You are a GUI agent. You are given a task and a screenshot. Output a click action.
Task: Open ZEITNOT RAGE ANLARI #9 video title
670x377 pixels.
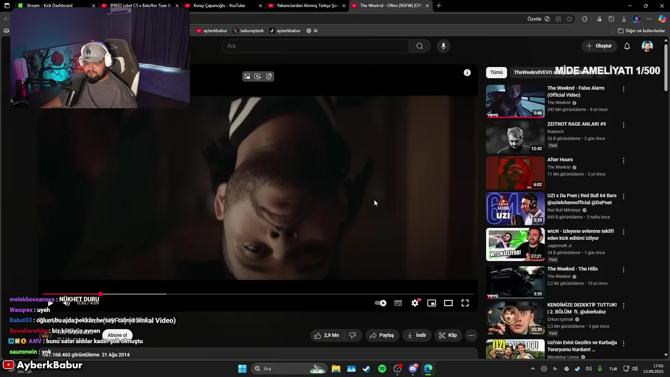[576, 124]
